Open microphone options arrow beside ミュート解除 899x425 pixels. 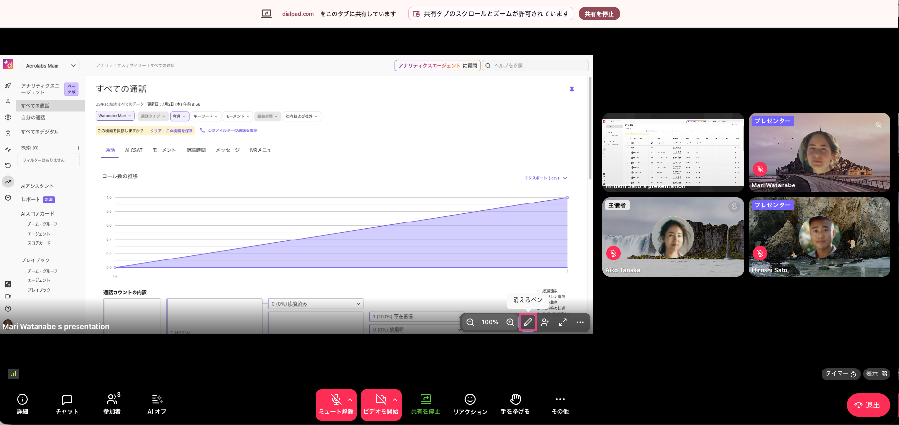click(350, 400)
